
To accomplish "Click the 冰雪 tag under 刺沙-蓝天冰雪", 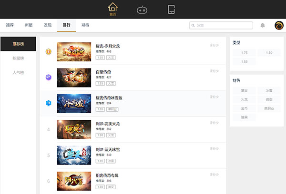I will pyautogui.click(x=111, y=161).
